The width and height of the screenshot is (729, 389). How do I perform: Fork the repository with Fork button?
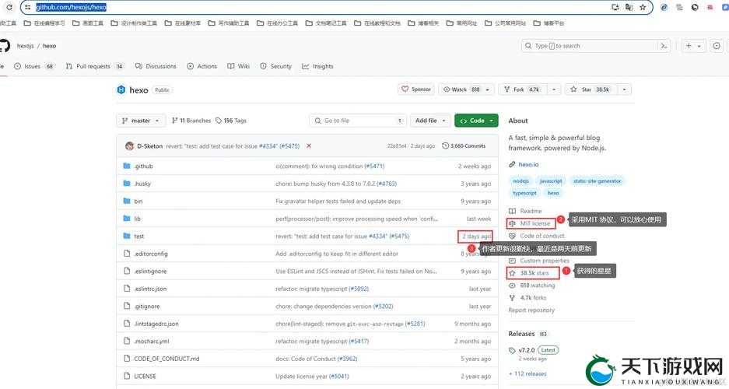[x=523, y=89]
